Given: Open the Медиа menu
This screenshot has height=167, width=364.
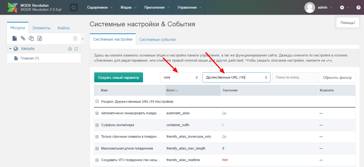Looking at the screenshot, I should click(x=128, y=8).
